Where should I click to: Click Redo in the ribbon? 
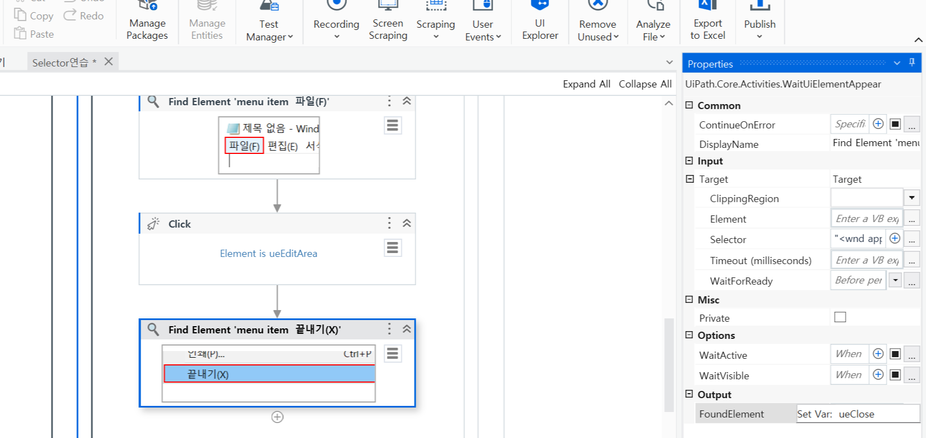84,16
